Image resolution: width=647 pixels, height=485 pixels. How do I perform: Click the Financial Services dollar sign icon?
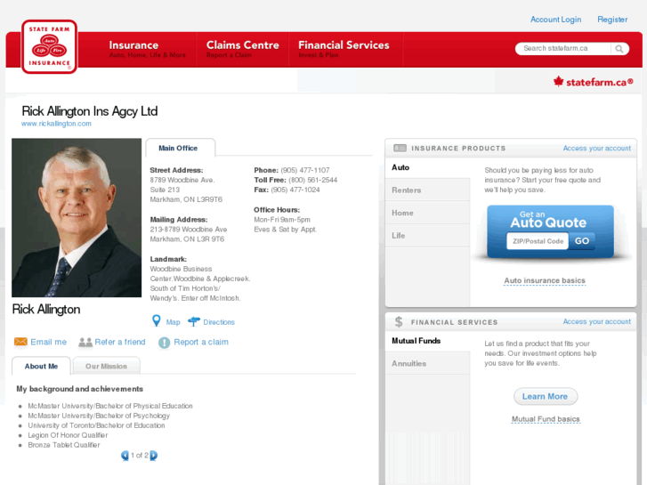point(399,321)
